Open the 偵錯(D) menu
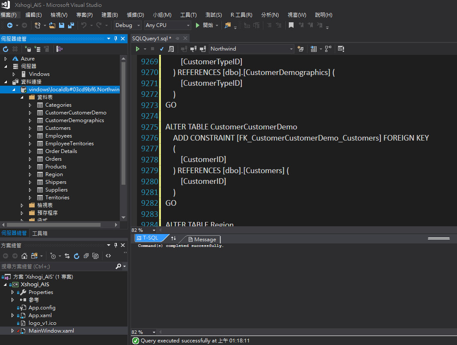The width and height of the screenshot is (457, 345). pyautogui.click(x=135, y=15)
